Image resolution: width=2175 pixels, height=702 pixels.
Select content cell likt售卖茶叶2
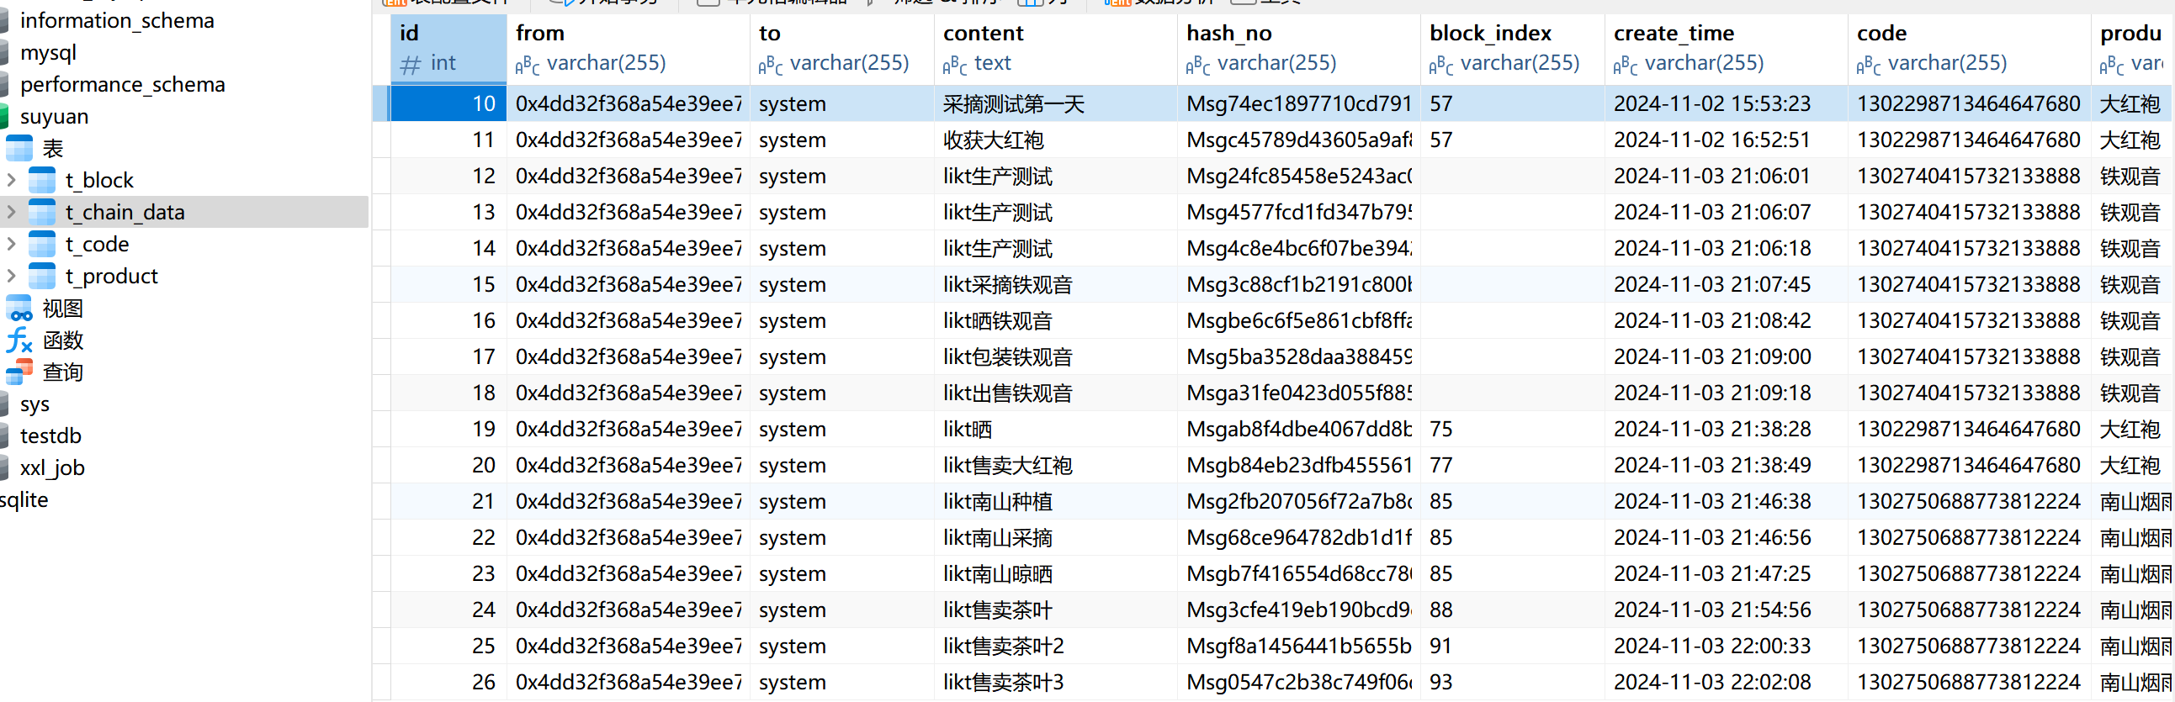[x=1055, y=646]
